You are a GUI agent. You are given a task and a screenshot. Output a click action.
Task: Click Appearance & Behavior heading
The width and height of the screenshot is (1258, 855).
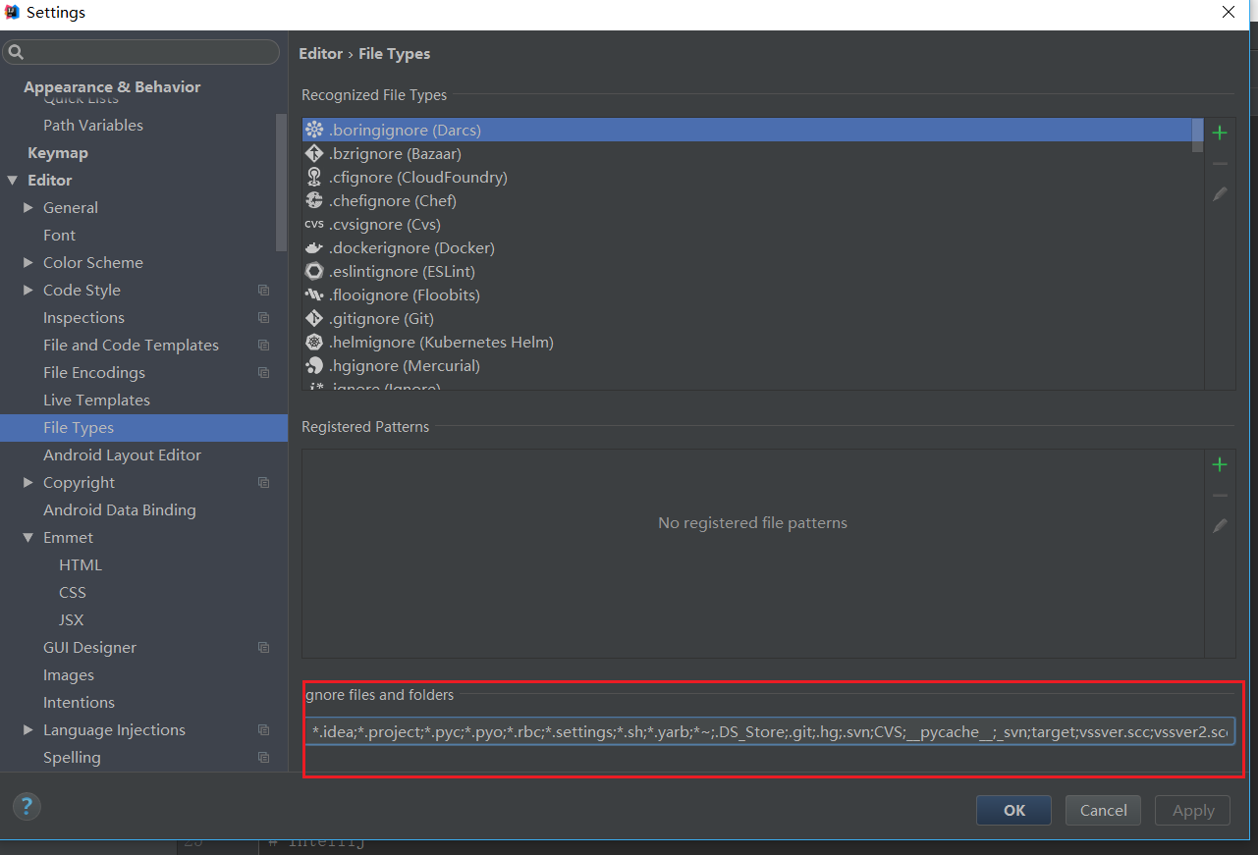click(x=112, y=86)
